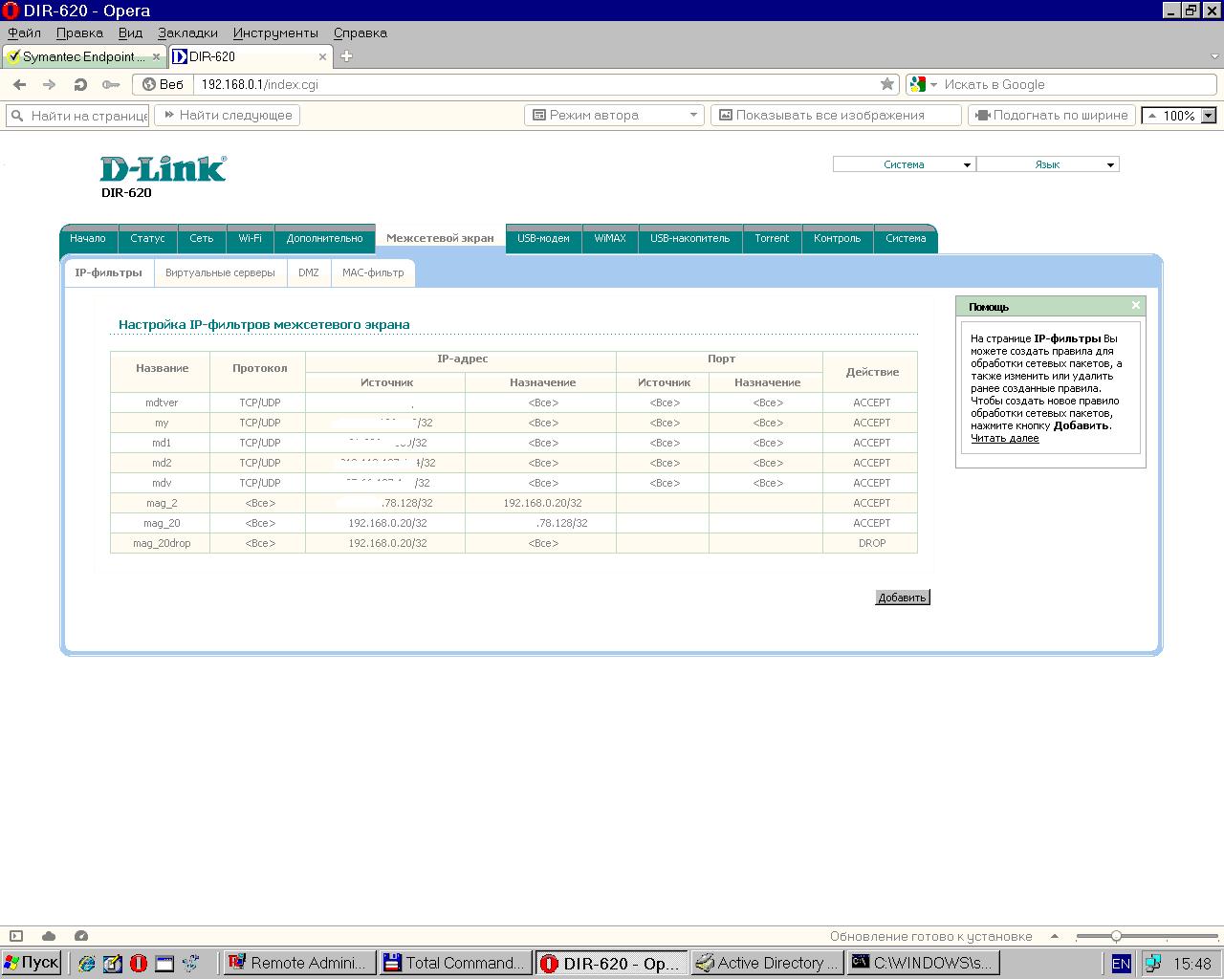Click the zoom slider in status bar

coord(1116,936)
